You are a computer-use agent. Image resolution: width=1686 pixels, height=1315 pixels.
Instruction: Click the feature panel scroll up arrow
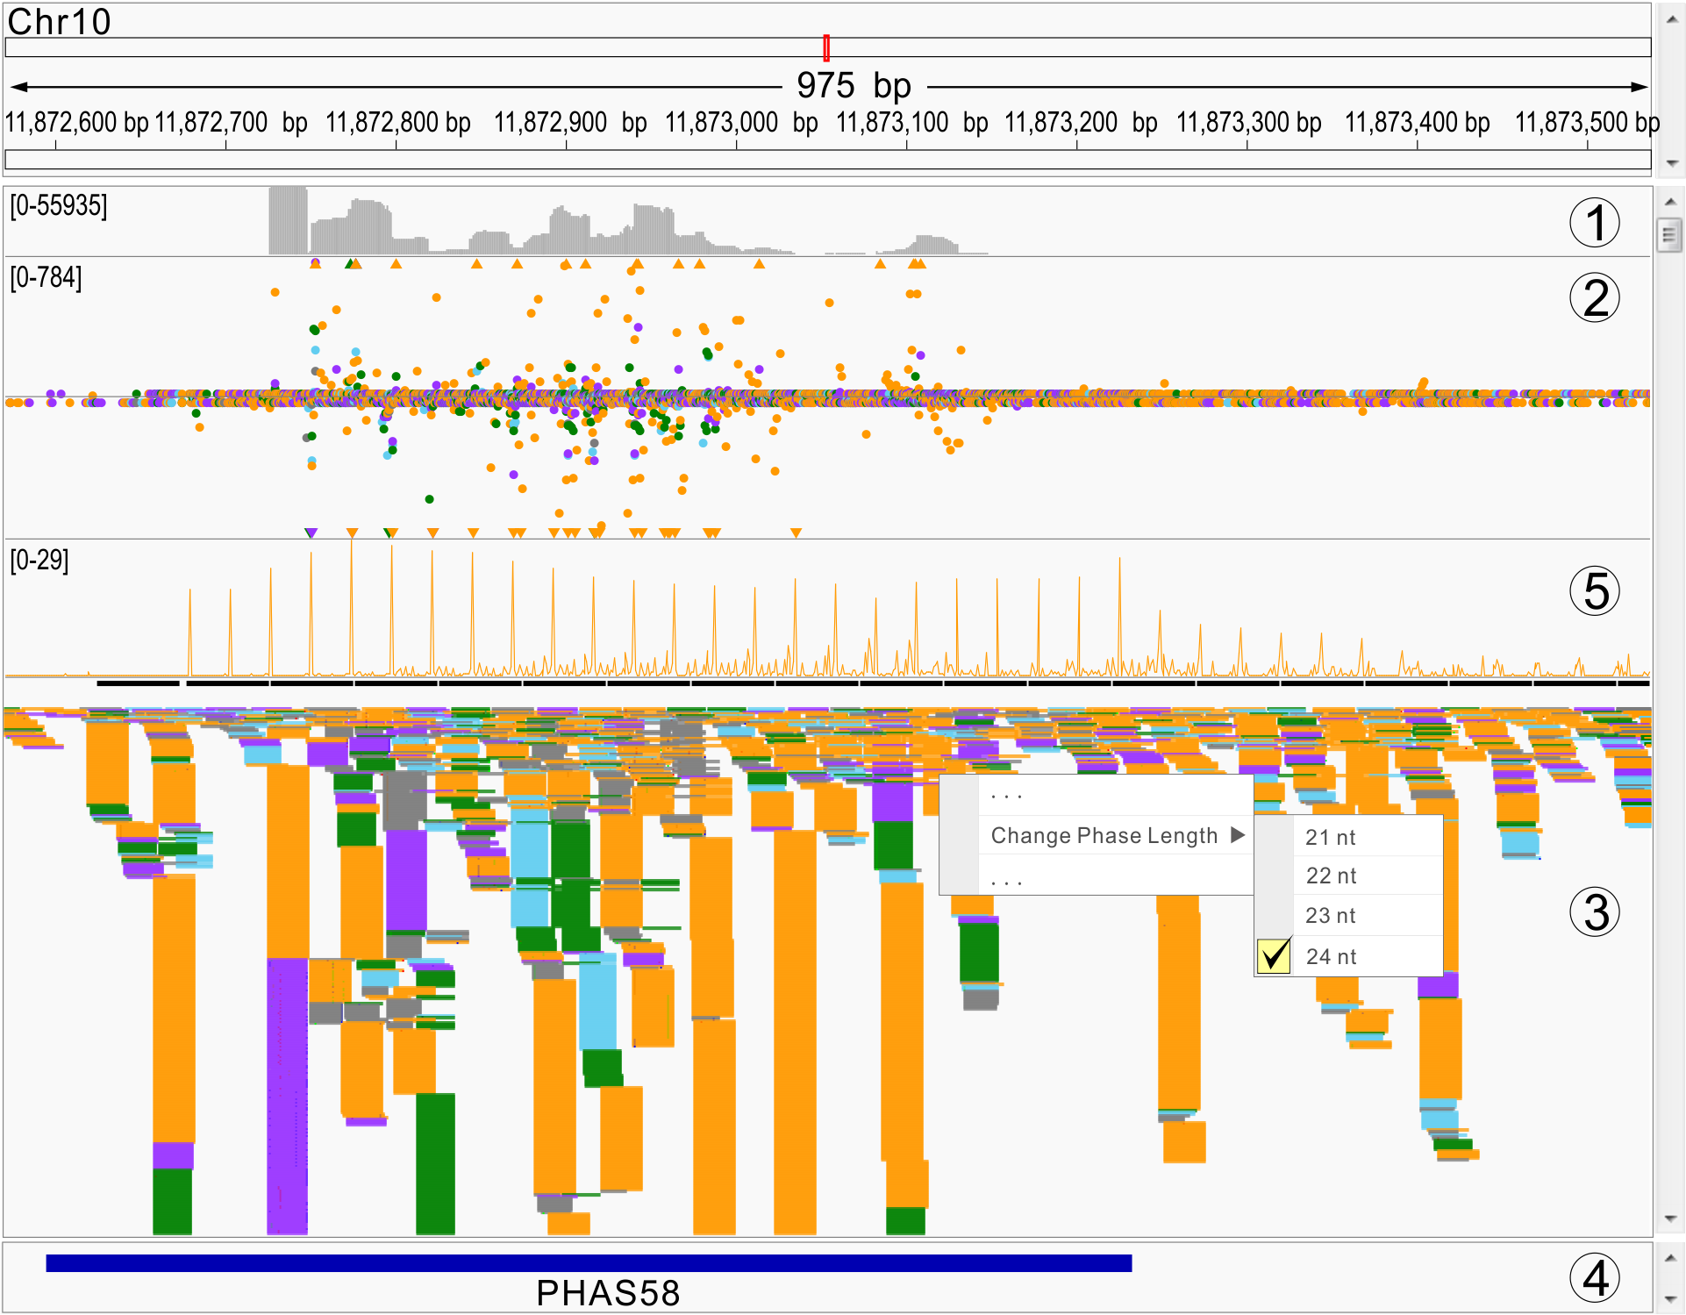pos(1669,1258)
